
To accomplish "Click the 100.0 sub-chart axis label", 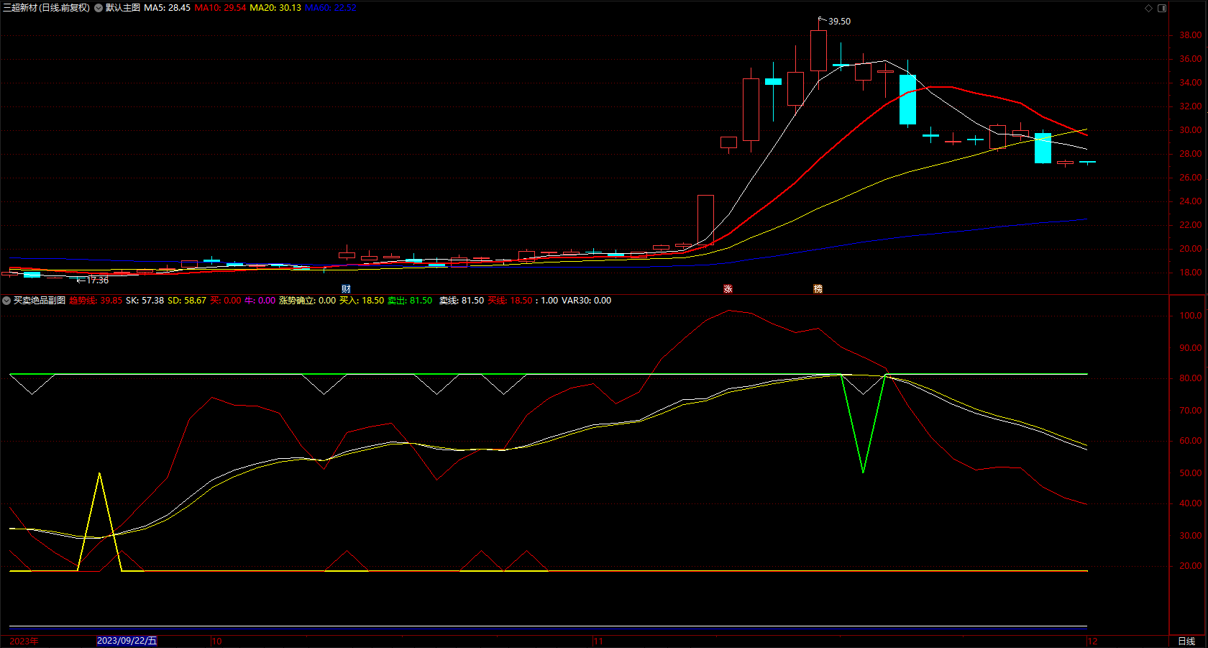I will [1190, 316].
